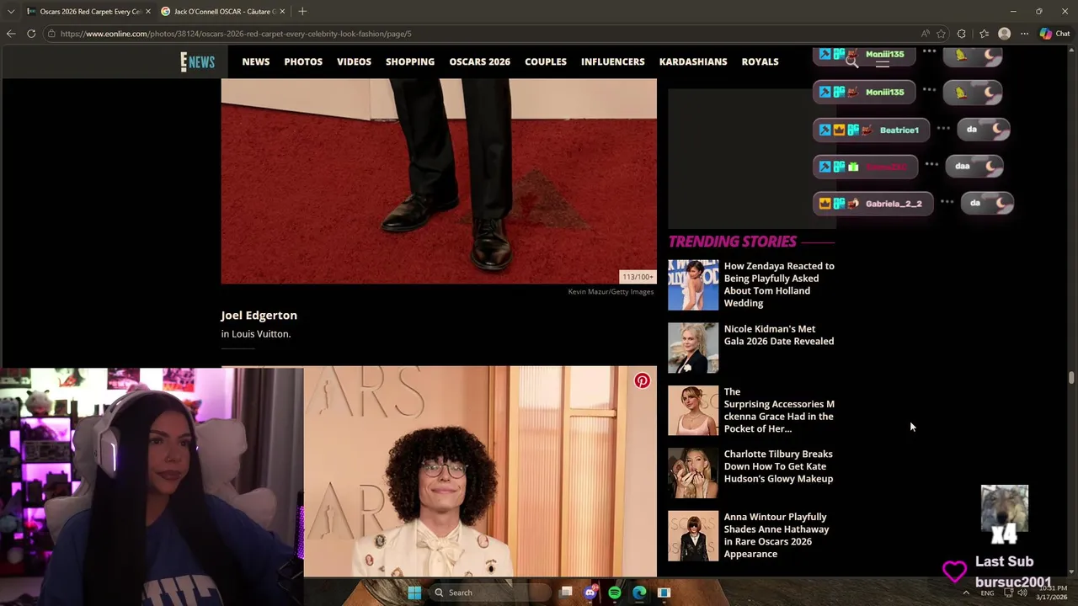Switch to the Jack O'Connell OSCAR tab
1078x606 pixels.
pyautogui.click(x=223, y=12)
